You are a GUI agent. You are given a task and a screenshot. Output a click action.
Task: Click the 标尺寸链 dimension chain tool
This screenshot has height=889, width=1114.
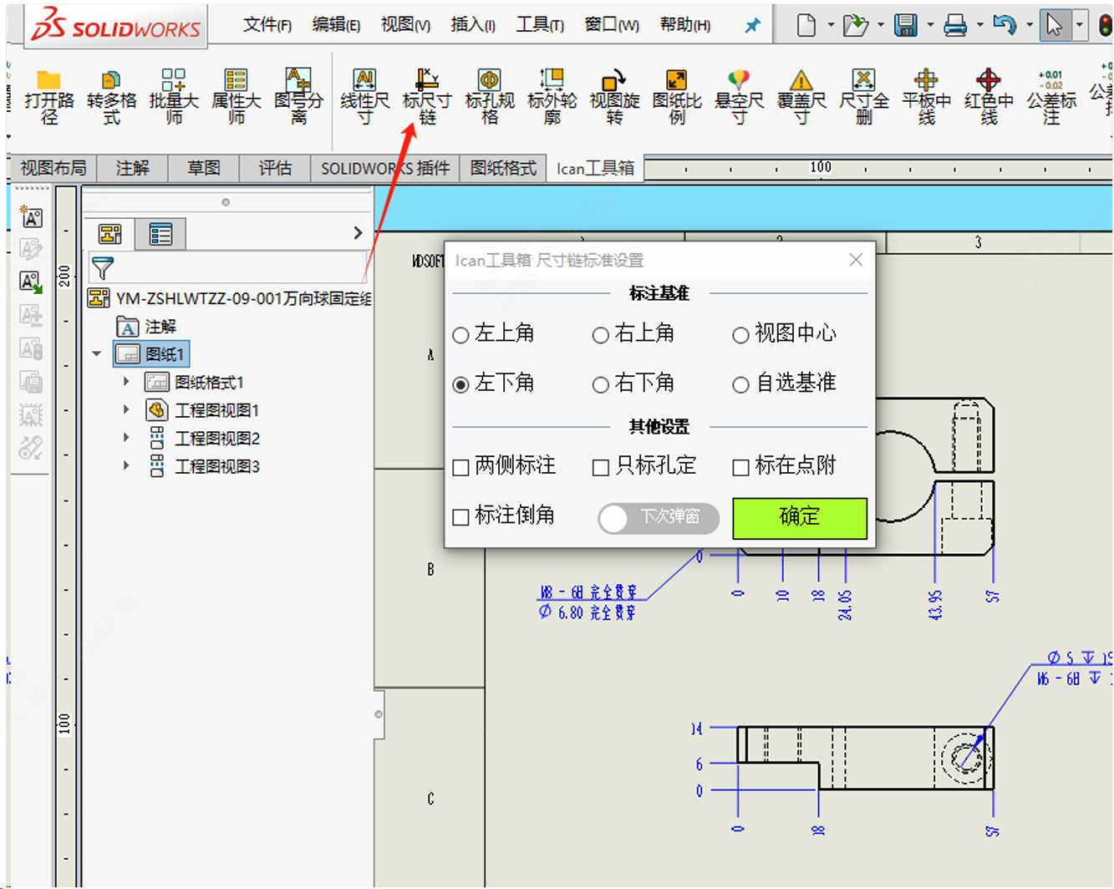pyautogui.click(x=426, y=96)
